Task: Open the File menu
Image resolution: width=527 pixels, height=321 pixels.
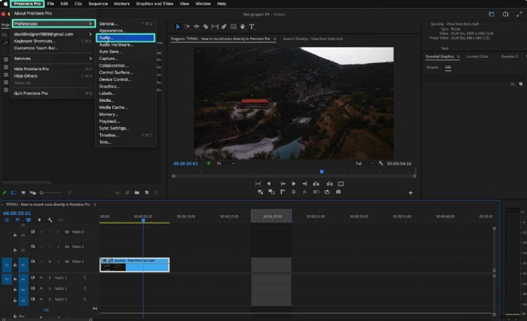Action: (x=51, y=4)
